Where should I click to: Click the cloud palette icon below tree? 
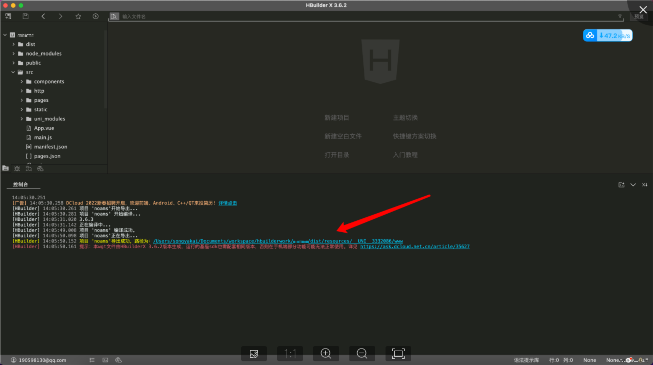40,169
